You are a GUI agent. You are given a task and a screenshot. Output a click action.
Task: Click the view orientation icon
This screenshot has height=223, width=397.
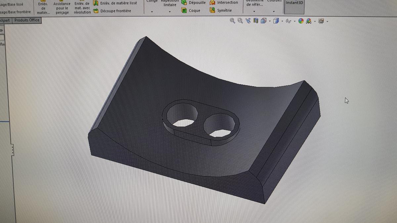tap(263, 21)
